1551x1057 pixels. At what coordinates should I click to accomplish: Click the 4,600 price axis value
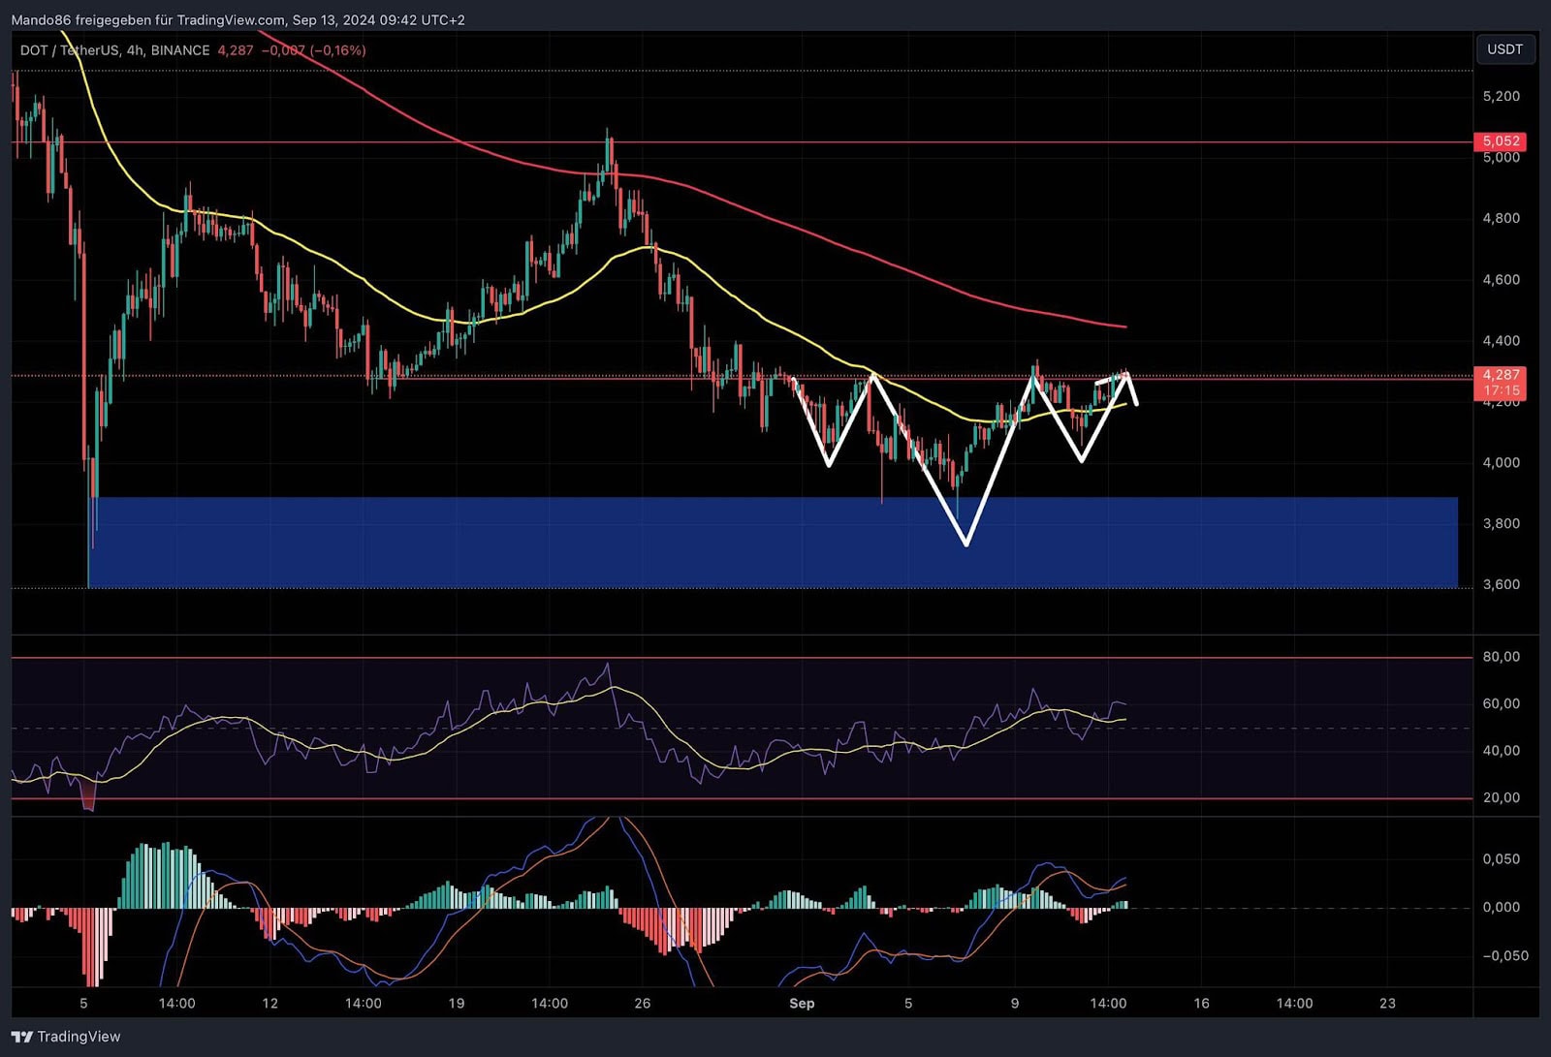click(x=1501, y=280)
